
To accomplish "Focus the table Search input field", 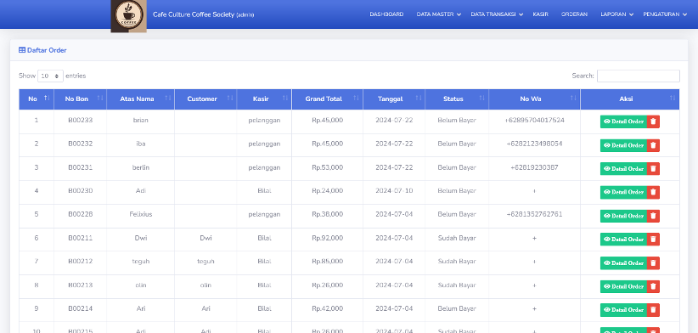I will tap(638, 76).
